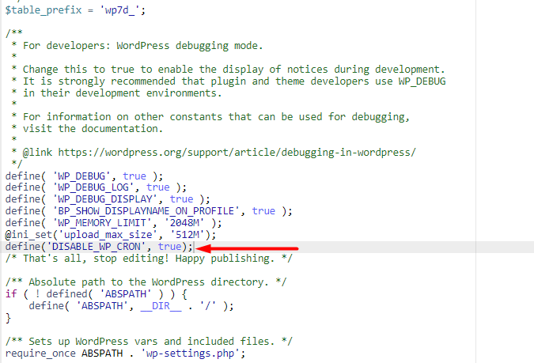Click the 'visit the documentation.' comment line
The width and height of the screenshot is (534, 363).
(87, 129)
